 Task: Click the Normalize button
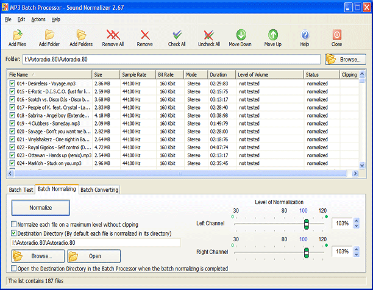(41, 208)
